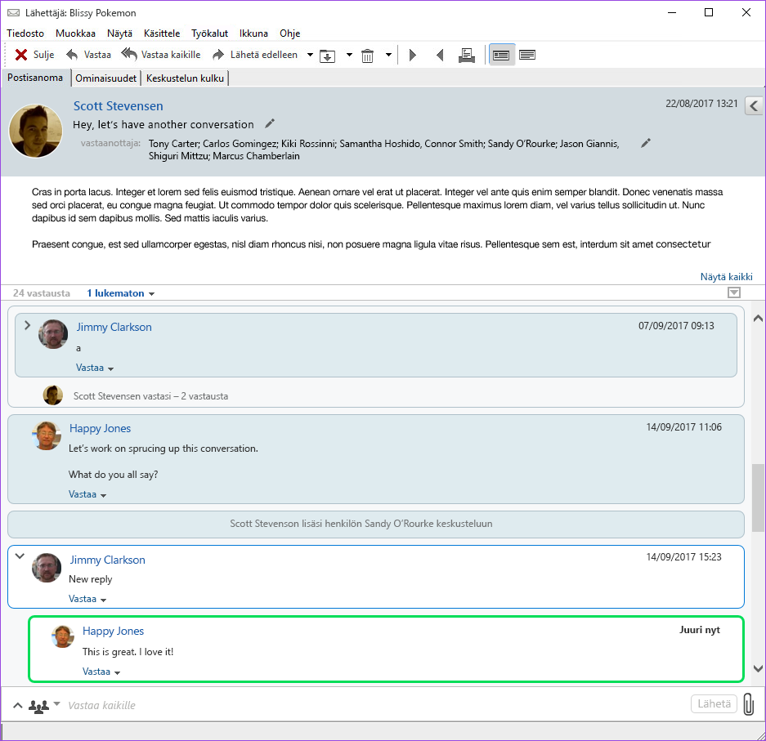Viewport: 766px width, 741px height.
Task: Switch to the Keskustelun kulku tab
Action: click(x=185, y=78)
